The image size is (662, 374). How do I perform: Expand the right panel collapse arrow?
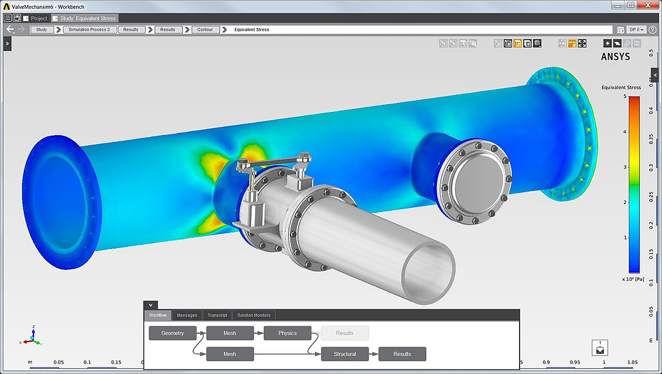click(656, 74)
